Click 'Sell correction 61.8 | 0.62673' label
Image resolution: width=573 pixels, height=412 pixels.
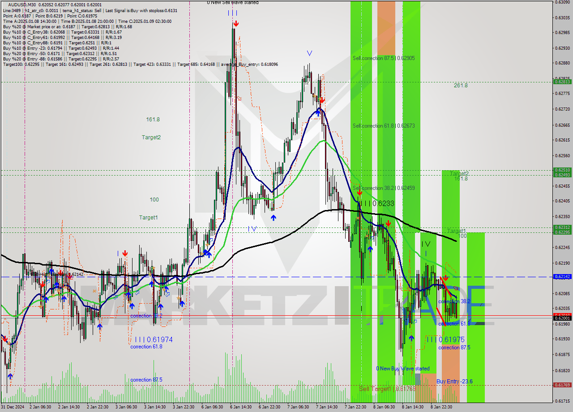(x=383, y=126)
